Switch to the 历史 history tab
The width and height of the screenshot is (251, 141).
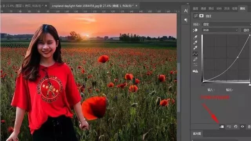[227, 9]
